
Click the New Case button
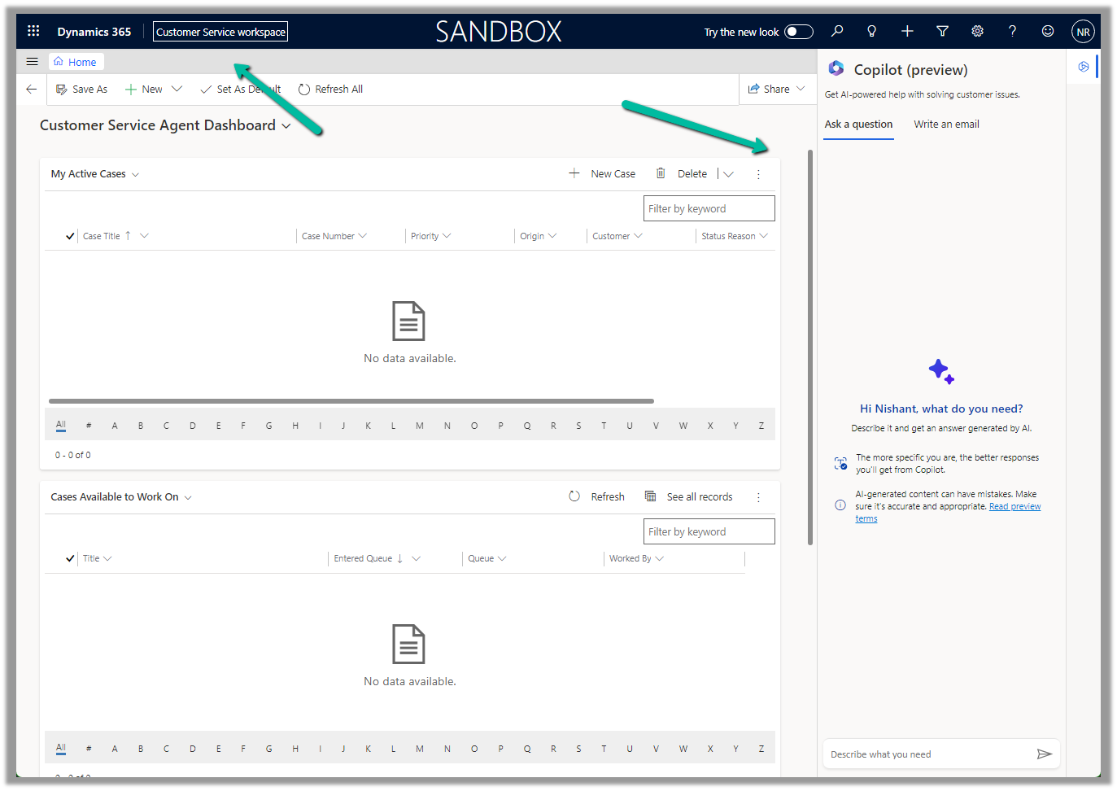(602, 173)
